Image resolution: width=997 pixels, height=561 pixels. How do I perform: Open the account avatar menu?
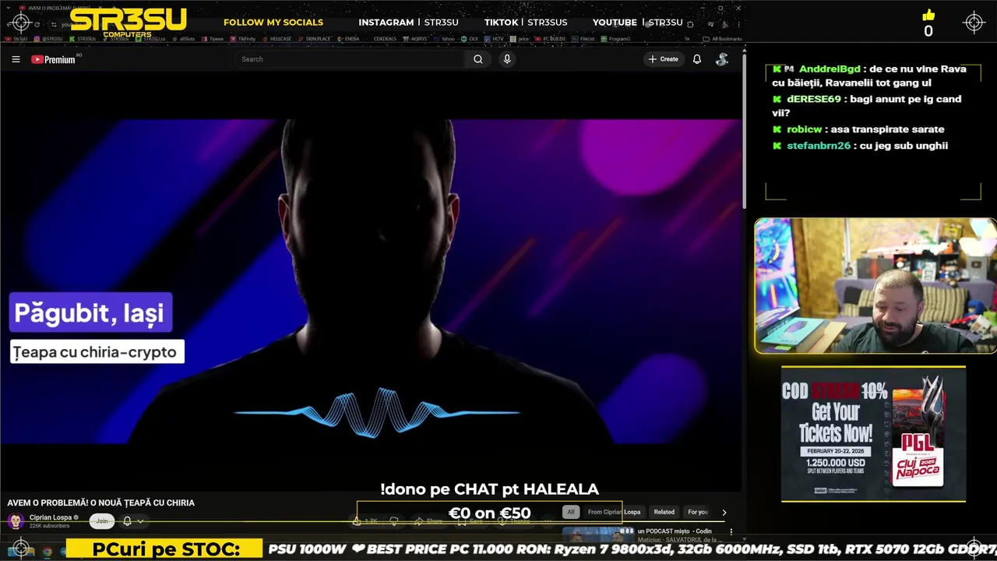[722, 59]
